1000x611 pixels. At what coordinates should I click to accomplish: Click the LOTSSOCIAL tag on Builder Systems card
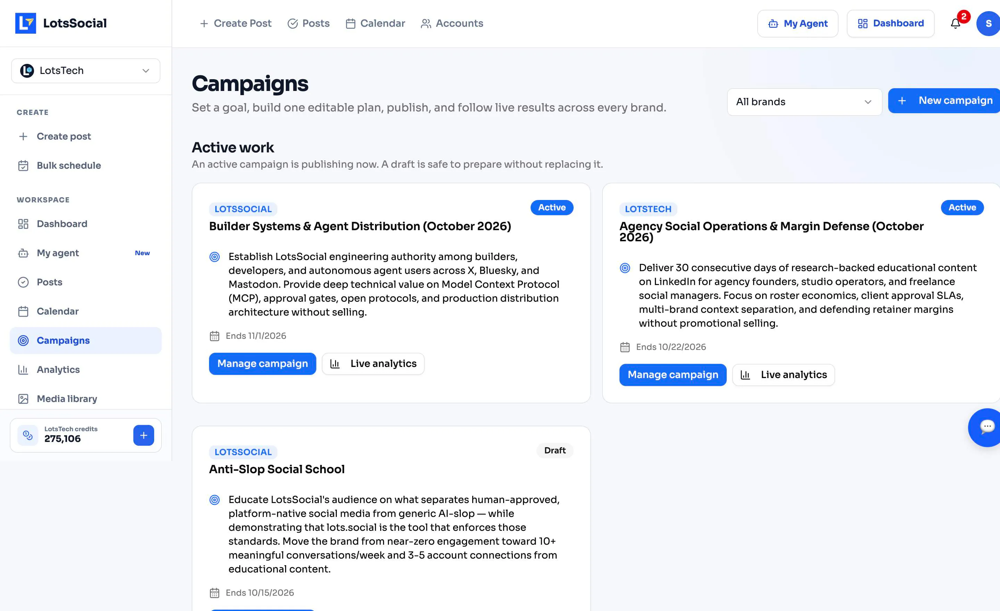pyautogui.click(x=243, y=209)
